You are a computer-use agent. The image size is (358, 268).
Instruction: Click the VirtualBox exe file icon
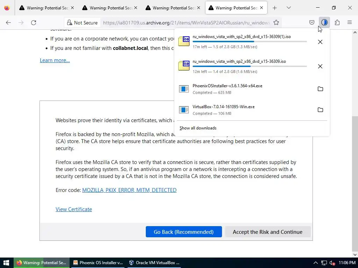[x=184, y=110]
